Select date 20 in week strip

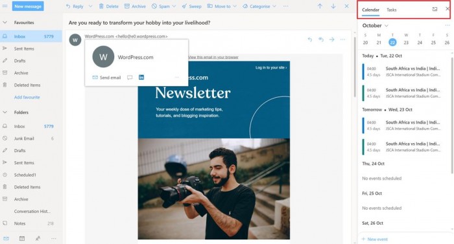pyautogui.click(x=365, y=43)
